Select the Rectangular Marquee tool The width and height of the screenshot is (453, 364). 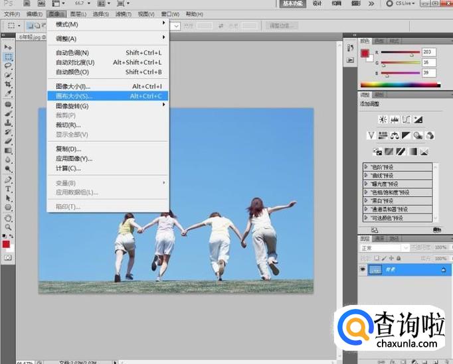click(x=9, y=57)
